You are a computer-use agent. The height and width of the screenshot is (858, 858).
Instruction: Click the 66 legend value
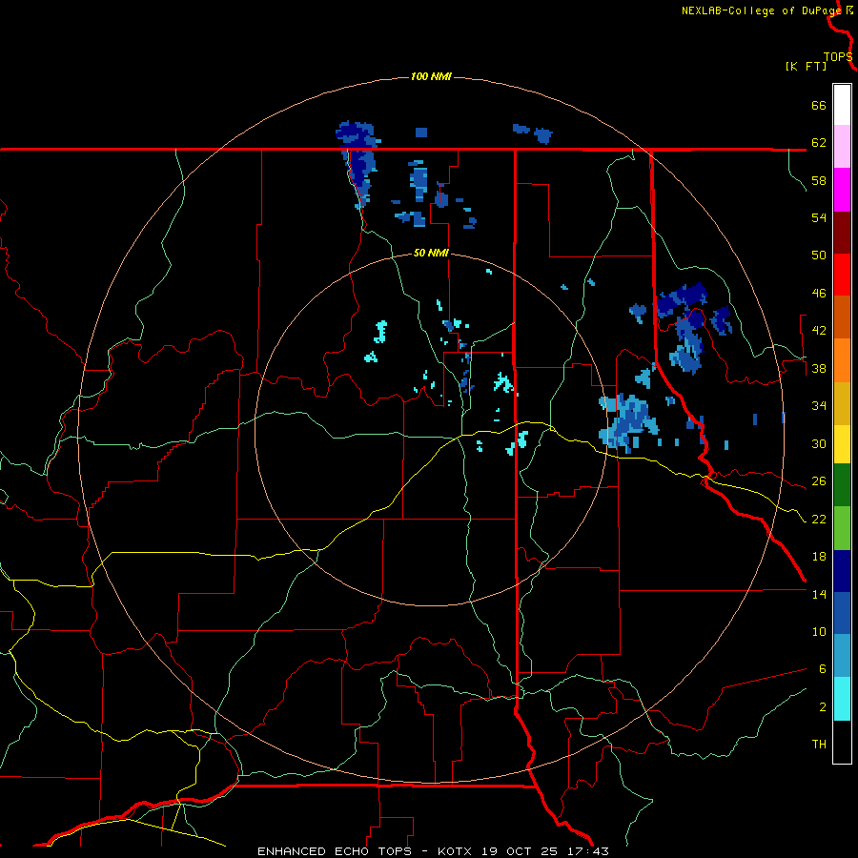tap(819, 106)
